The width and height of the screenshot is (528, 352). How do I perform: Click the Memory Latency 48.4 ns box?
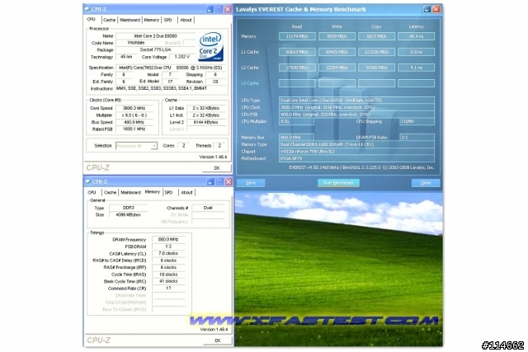coord(416,36)
